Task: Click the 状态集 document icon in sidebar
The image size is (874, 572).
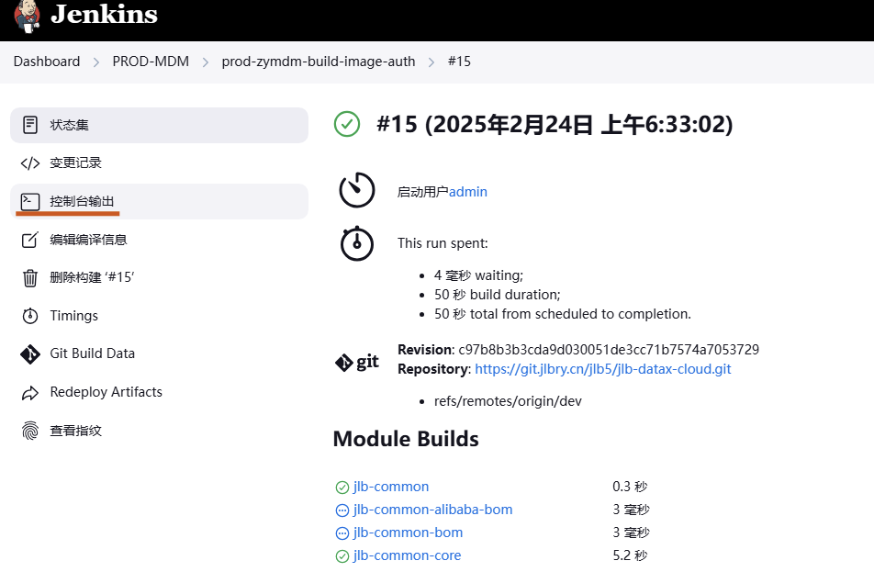Action: point(30,125)
